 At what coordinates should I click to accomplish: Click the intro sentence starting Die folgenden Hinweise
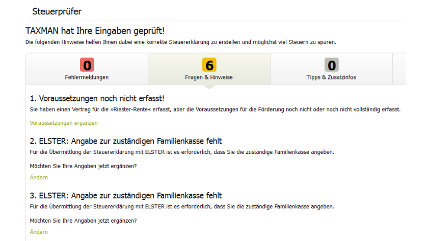point(180,42)
